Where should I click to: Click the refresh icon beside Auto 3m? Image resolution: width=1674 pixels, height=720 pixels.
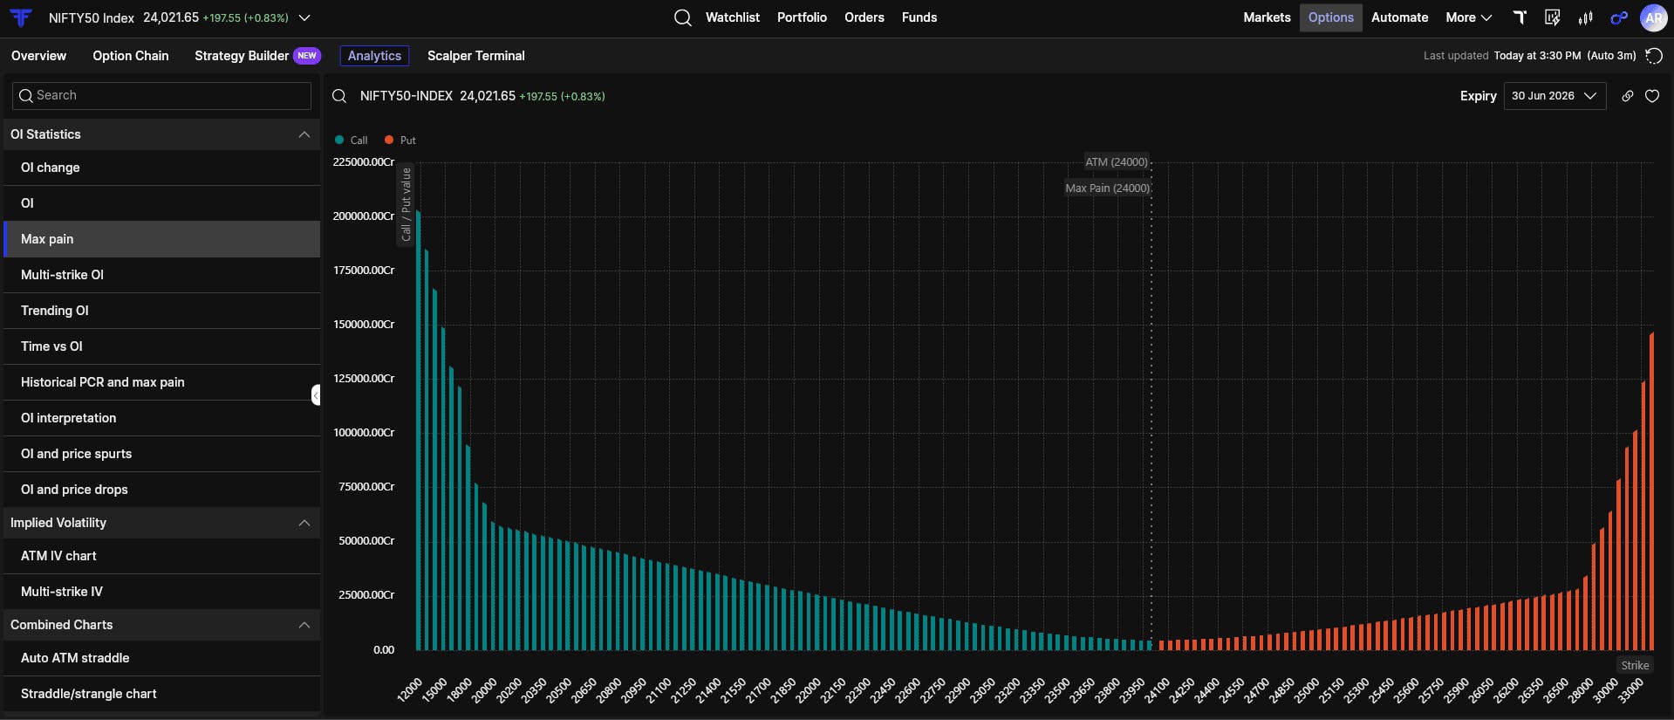(x=1653, y=56)
